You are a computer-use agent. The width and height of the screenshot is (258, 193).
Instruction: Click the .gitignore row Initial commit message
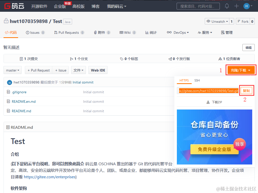tap(93, 92)
